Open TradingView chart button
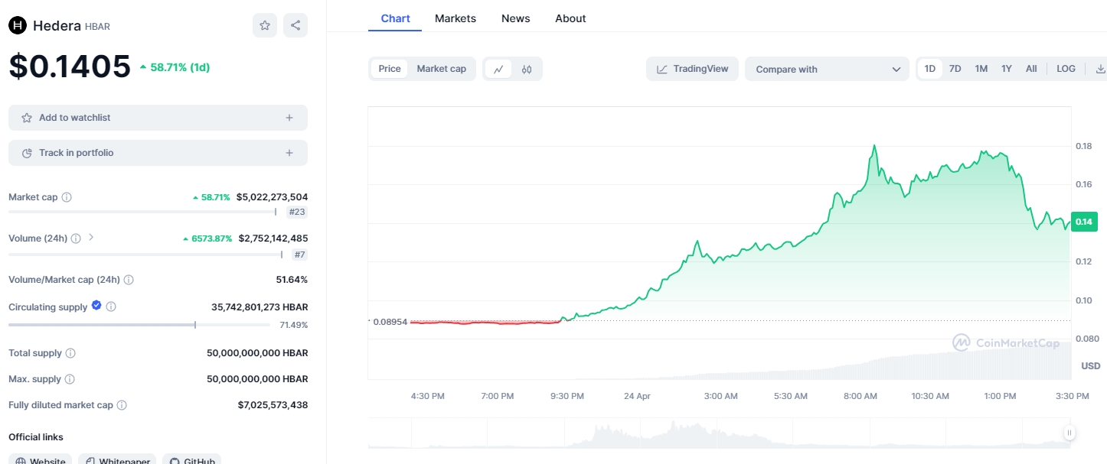Screen dimensions: 1107x464 point(693,69)
